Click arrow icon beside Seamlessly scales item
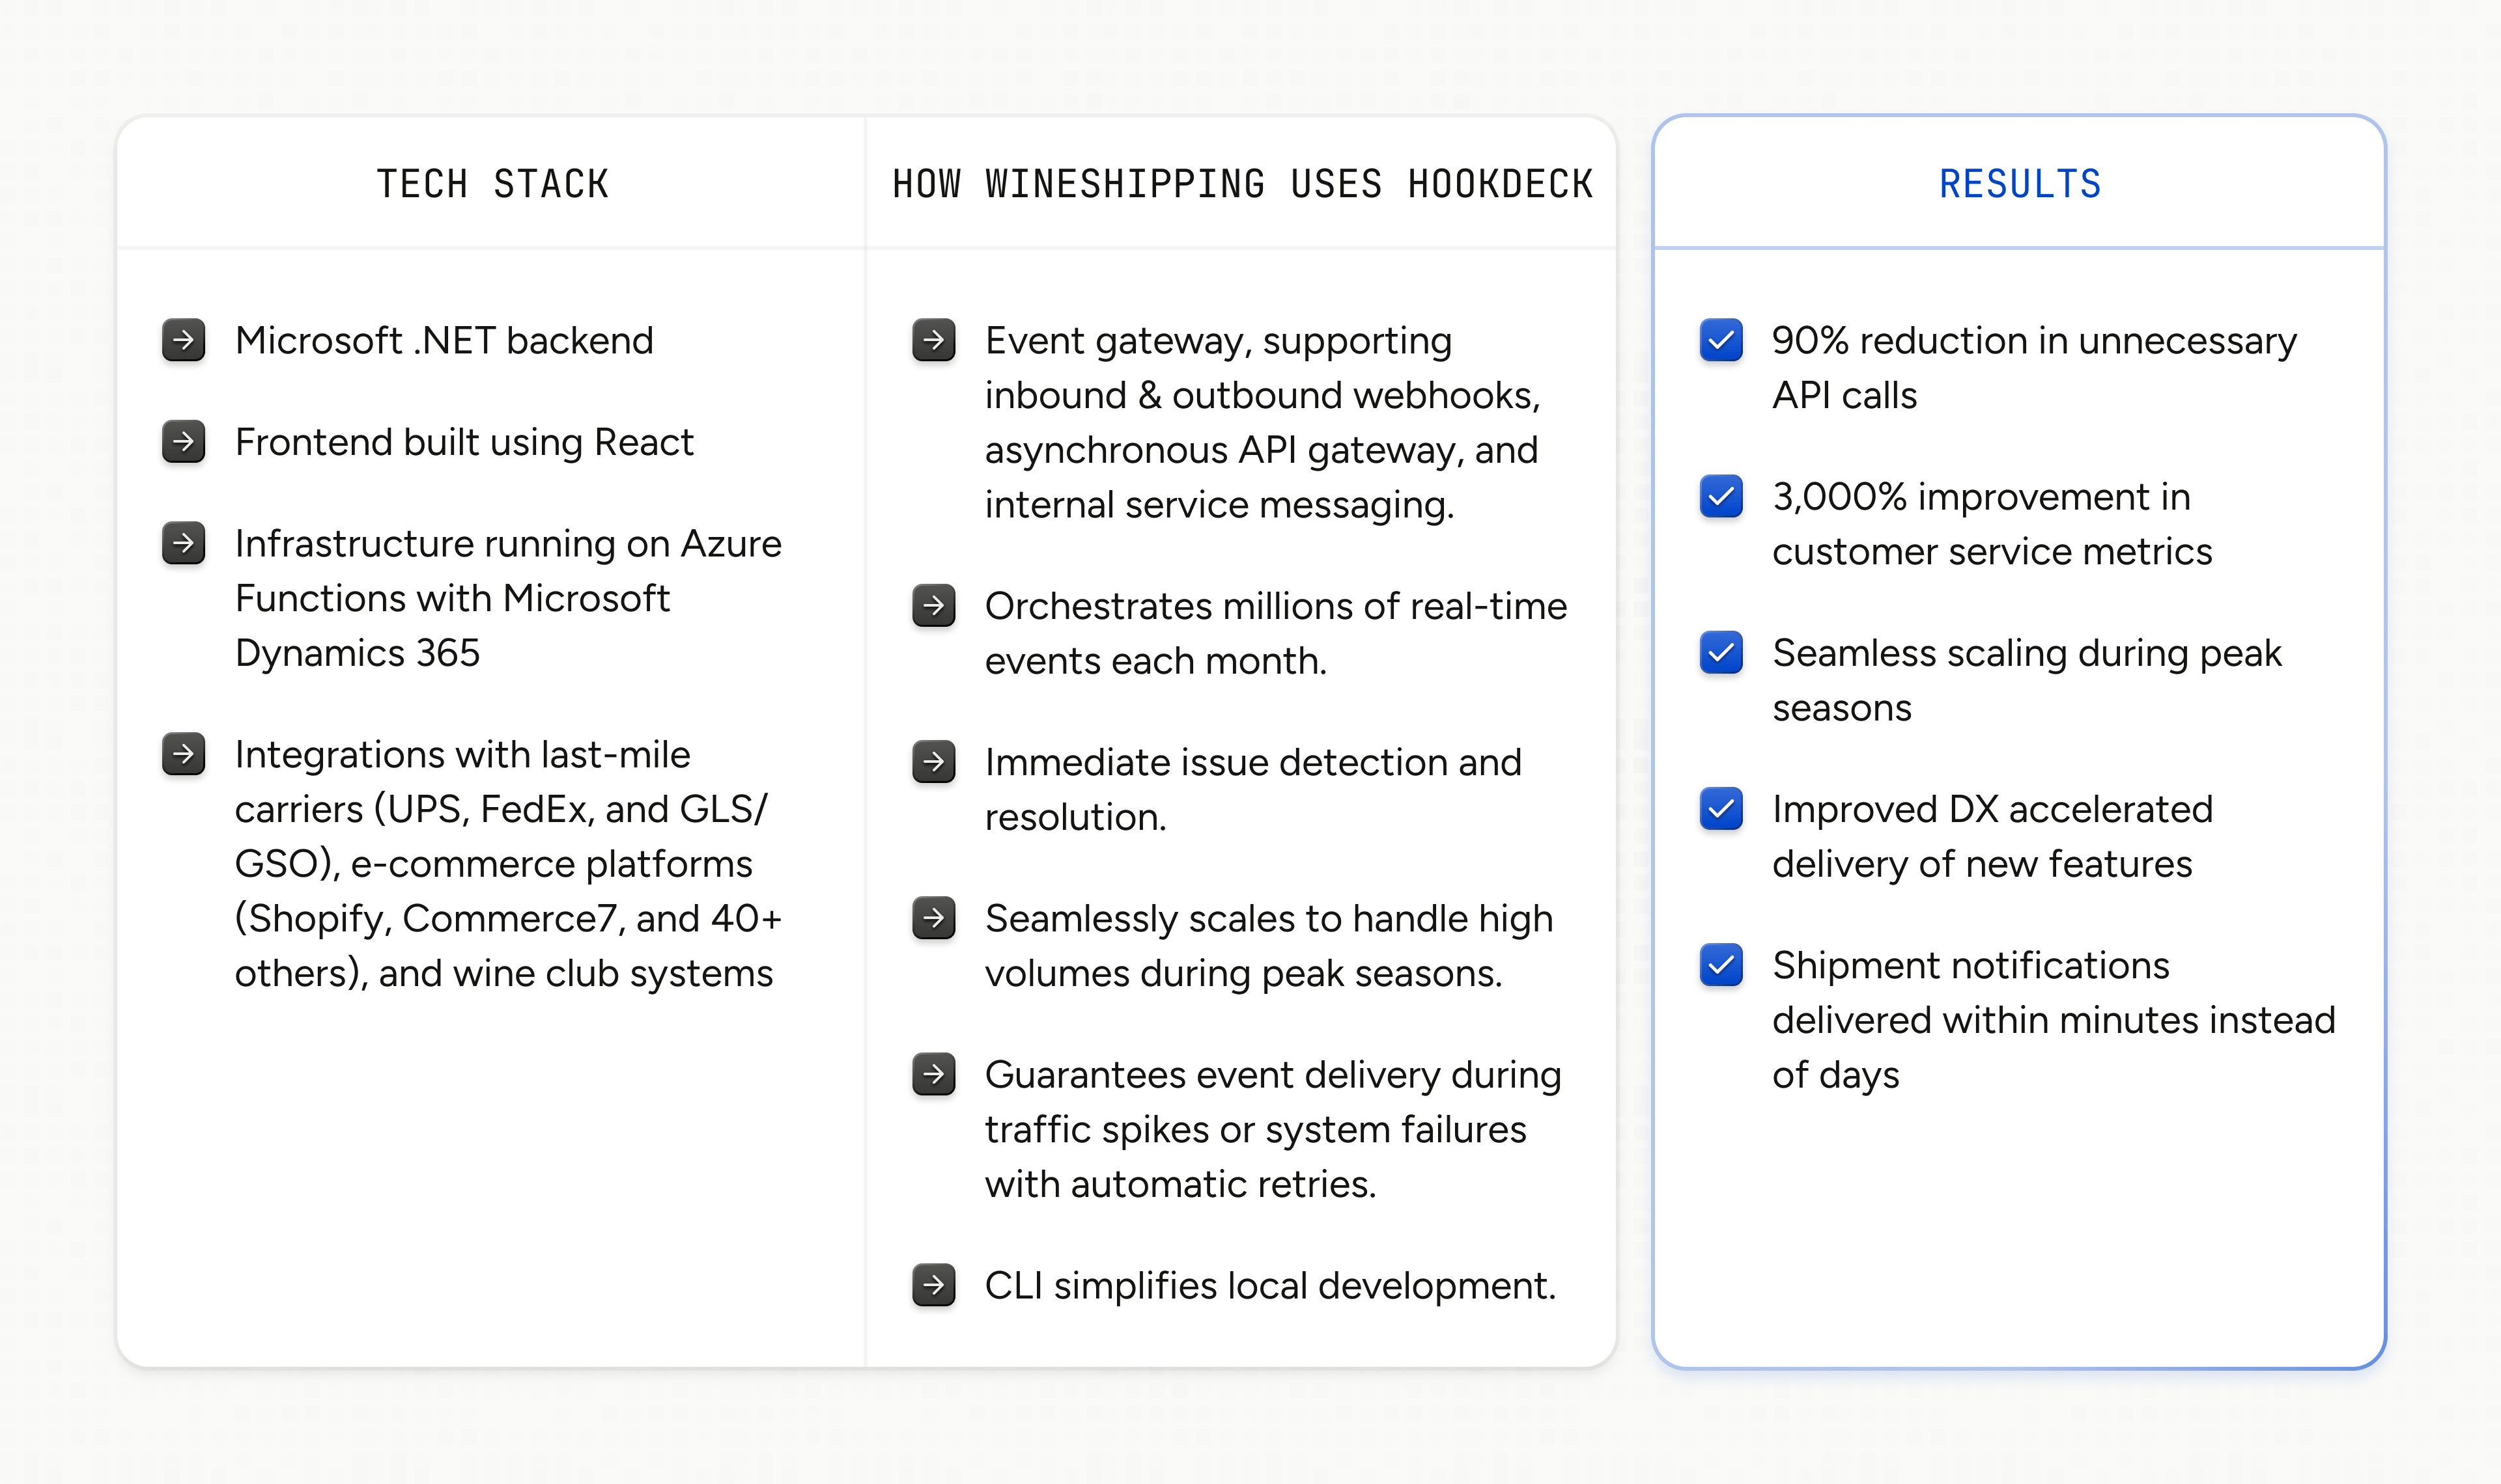2501x1484 pixels. (933, 918)
